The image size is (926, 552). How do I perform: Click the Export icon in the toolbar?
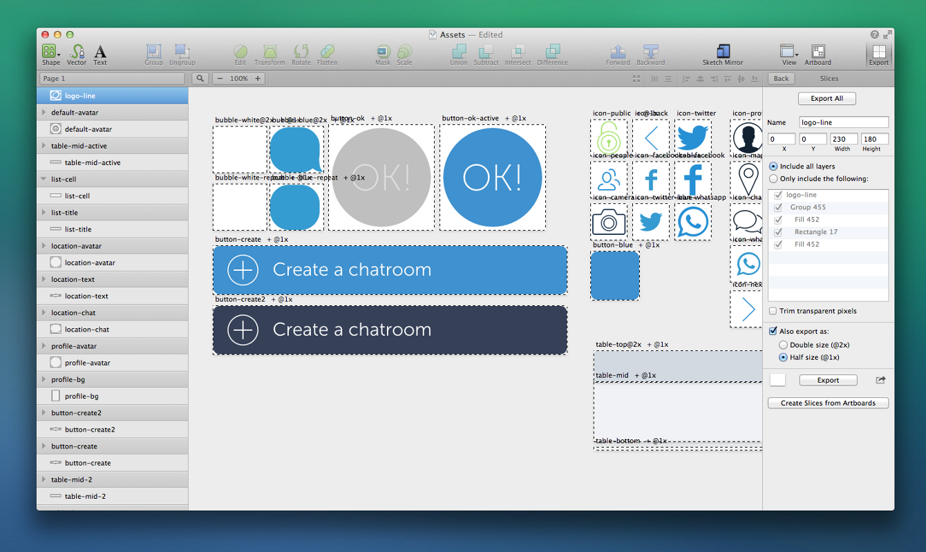point(878,52)
